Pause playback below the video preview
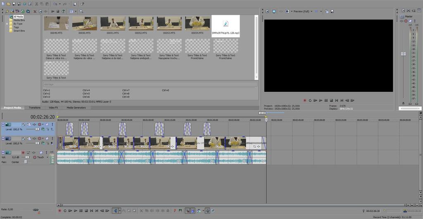Screen dimensions: 423x219 coord(326,100)
